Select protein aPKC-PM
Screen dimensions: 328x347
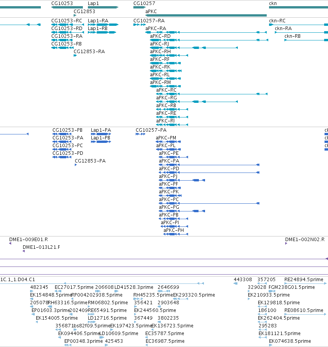click(168, 142)
